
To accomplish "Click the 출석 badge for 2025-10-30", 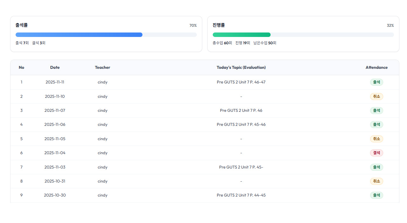I will point(376,195).
